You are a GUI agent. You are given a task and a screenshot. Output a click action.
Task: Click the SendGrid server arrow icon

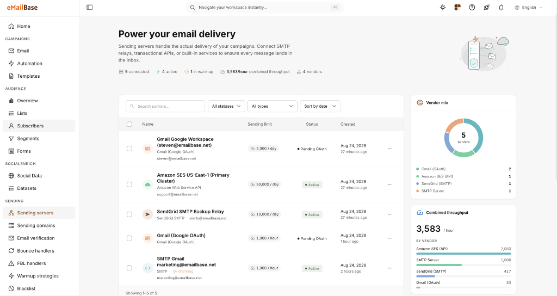pos(147,214)
